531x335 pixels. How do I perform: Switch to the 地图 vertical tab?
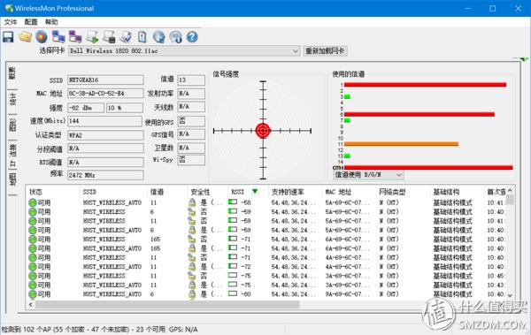click(12, 180)
